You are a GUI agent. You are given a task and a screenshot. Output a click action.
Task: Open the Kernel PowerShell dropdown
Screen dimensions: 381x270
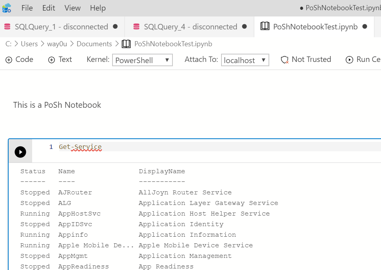pos(142,60)
